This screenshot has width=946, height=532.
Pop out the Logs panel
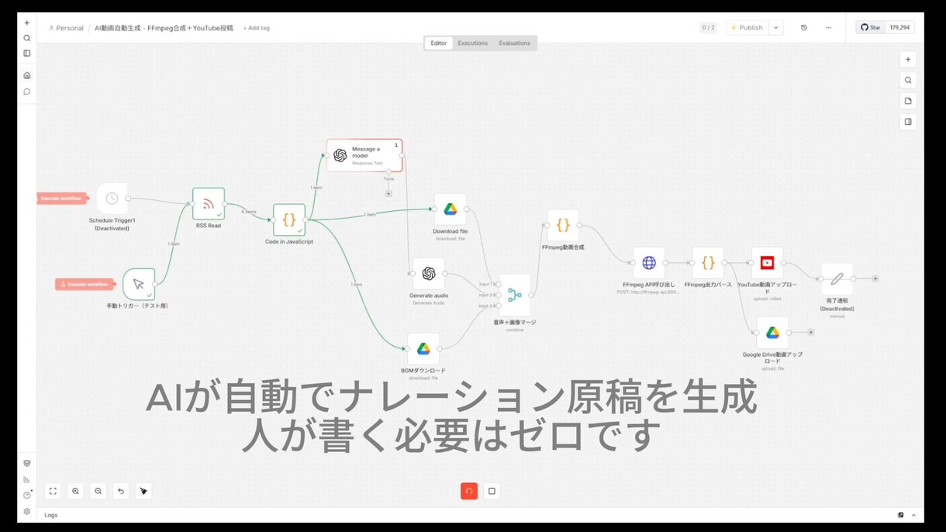[x=901, y=515]
